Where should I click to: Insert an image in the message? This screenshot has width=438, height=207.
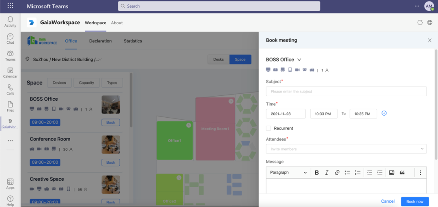point(392,173)
